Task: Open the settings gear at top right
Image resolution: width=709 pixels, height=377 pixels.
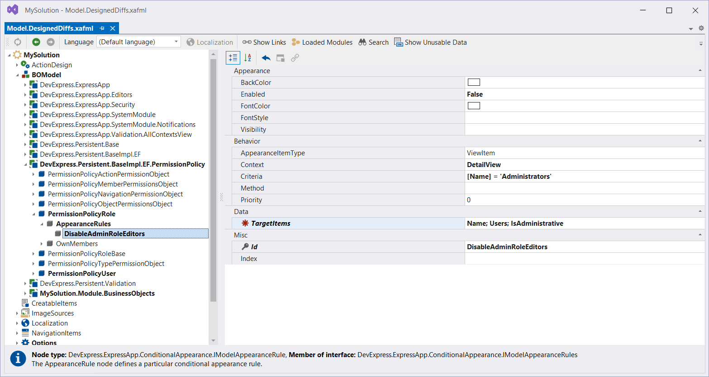Action: point(701,28)
